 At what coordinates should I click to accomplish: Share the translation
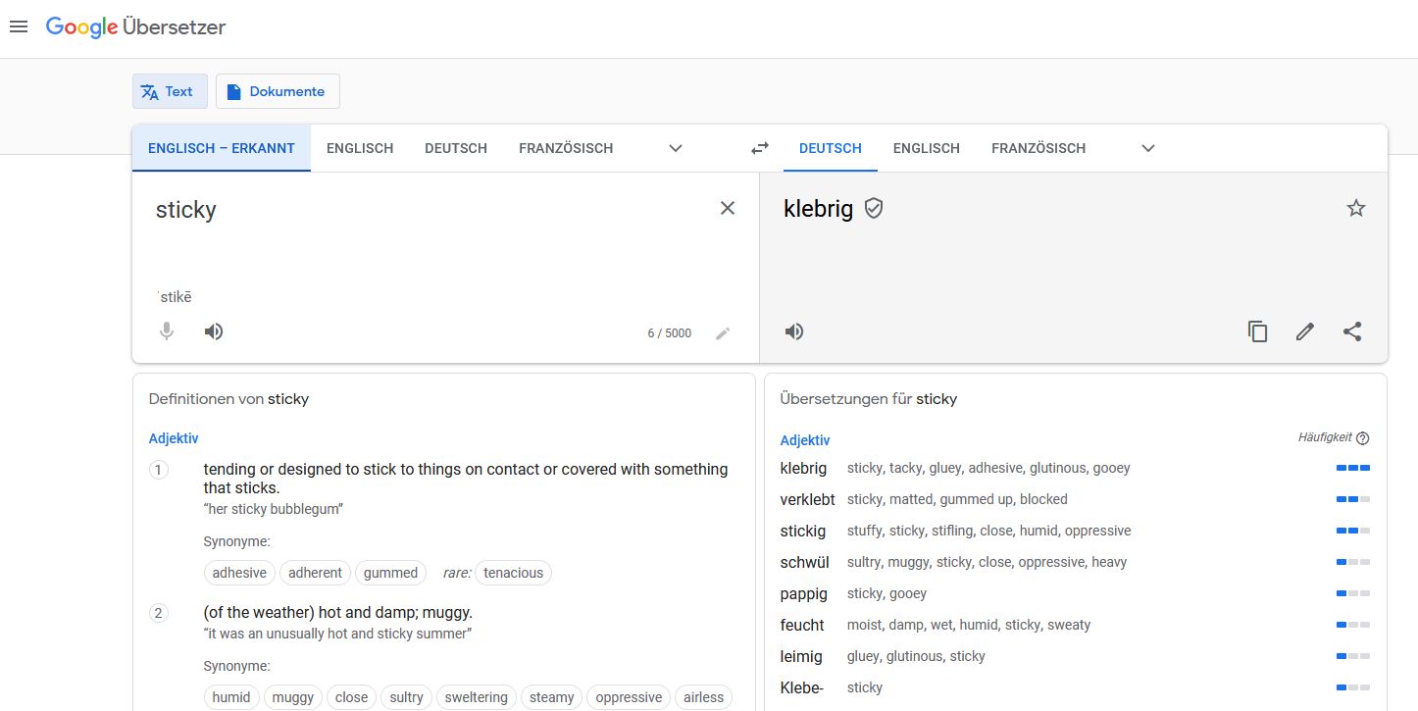pos(1352,331)
